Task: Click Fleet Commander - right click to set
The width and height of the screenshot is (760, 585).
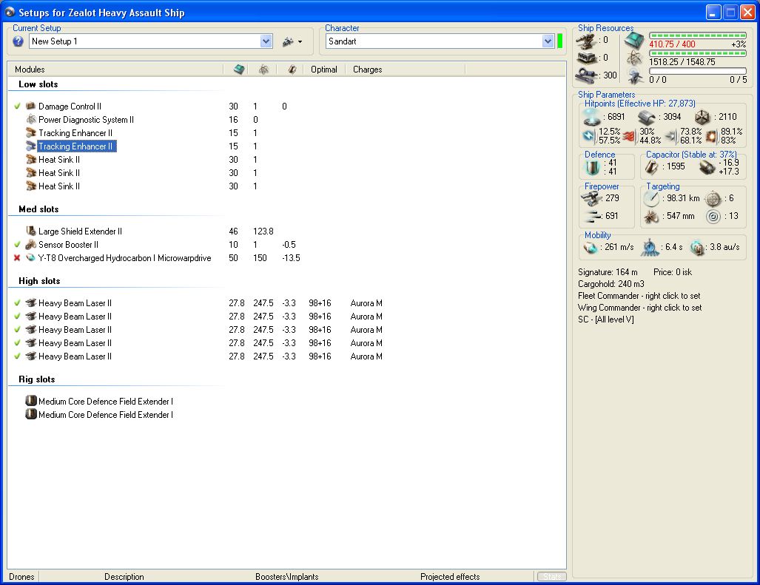Action: 639,296
